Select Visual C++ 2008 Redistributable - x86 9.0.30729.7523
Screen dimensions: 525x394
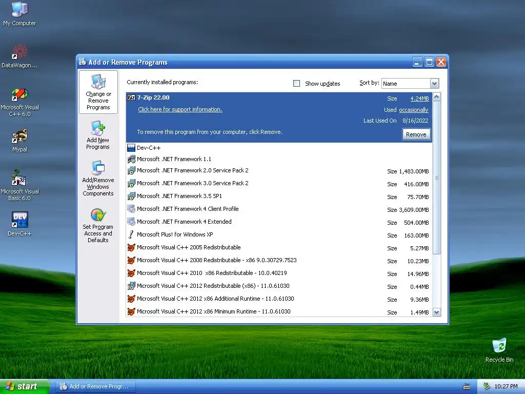pos(279,260)
